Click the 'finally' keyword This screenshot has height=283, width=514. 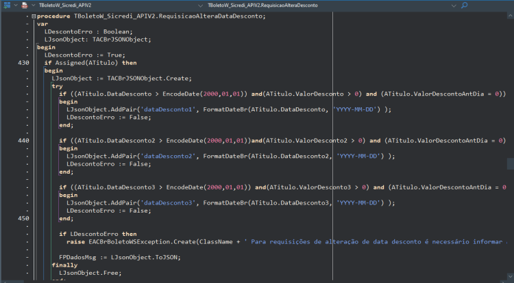click(x=64, y=265)
